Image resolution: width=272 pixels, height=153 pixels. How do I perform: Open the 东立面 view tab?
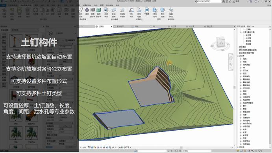point(172,26)
